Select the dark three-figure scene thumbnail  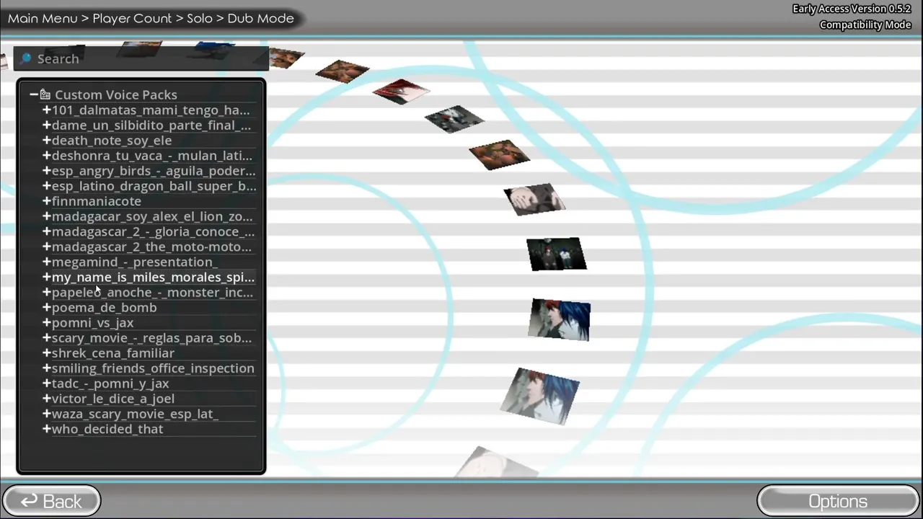click(x=557, y=254)
